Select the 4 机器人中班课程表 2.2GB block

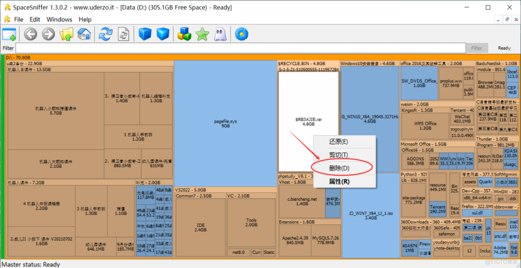point(41,206)
